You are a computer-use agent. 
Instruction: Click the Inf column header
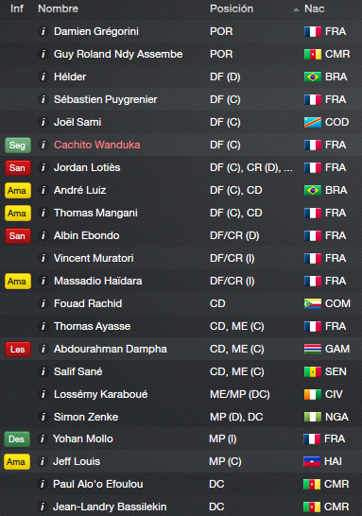17,9
